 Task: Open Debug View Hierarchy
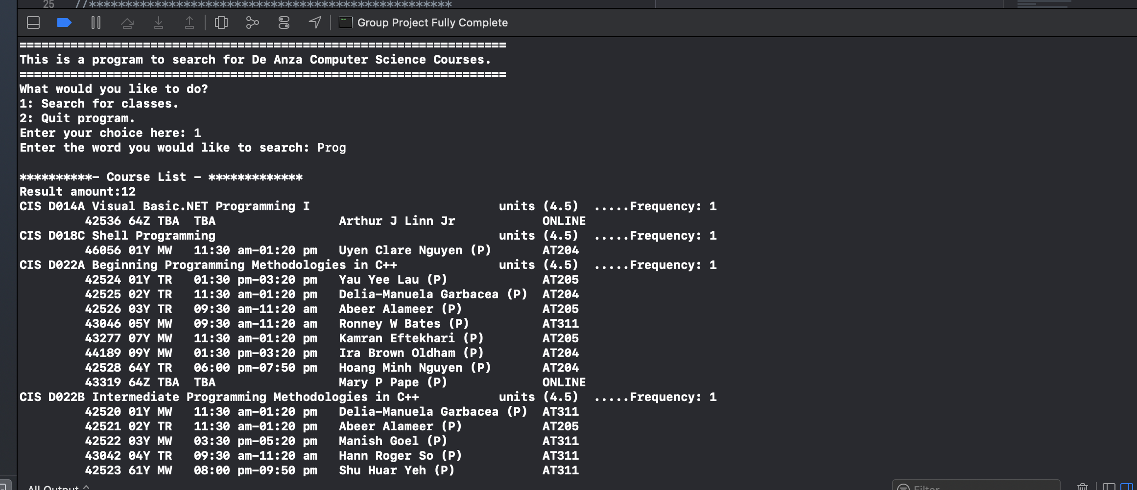(x=221, y=22)
